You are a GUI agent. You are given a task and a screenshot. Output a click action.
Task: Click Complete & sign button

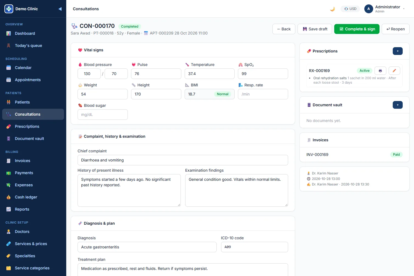(x=357, y=29)
